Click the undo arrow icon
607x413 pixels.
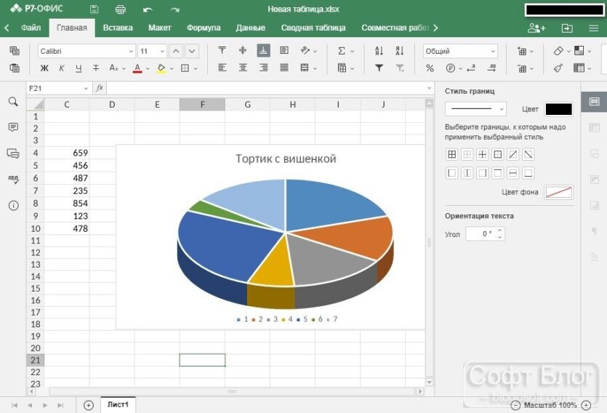[x=148, y=9]
